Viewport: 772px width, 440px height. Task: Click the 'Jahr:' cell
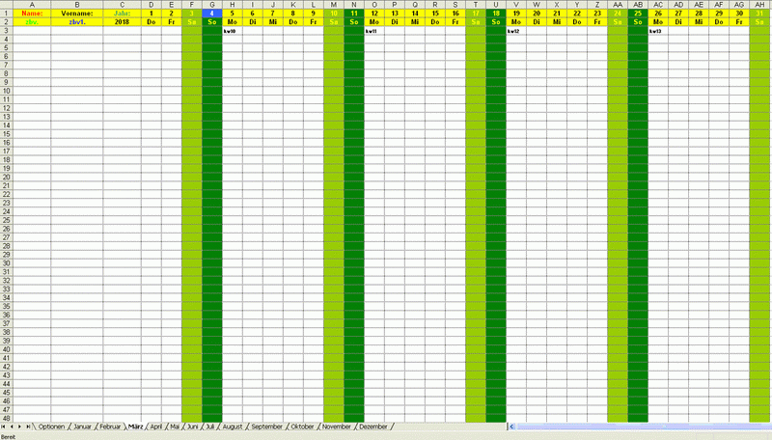coord(123,14)
